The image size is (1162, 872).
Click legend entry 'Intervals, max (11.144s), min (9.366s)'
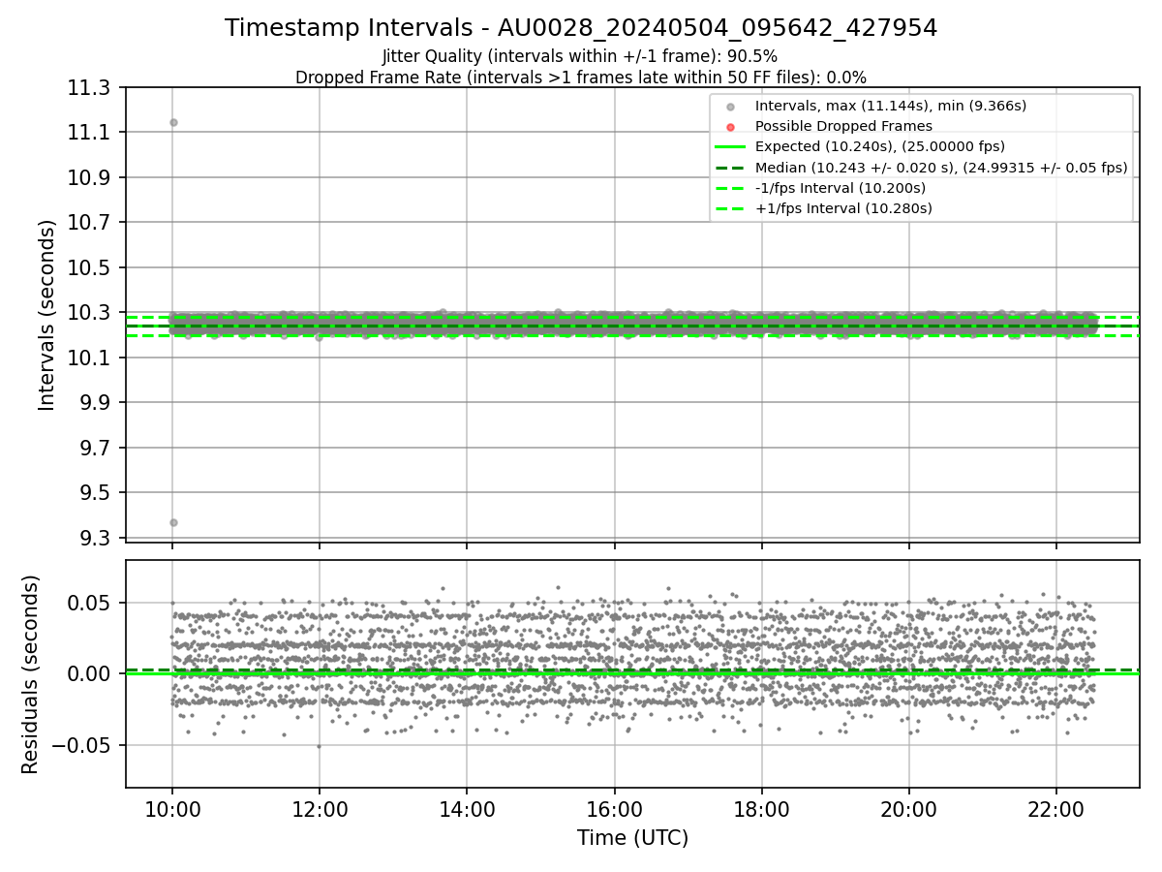(891, 106)
